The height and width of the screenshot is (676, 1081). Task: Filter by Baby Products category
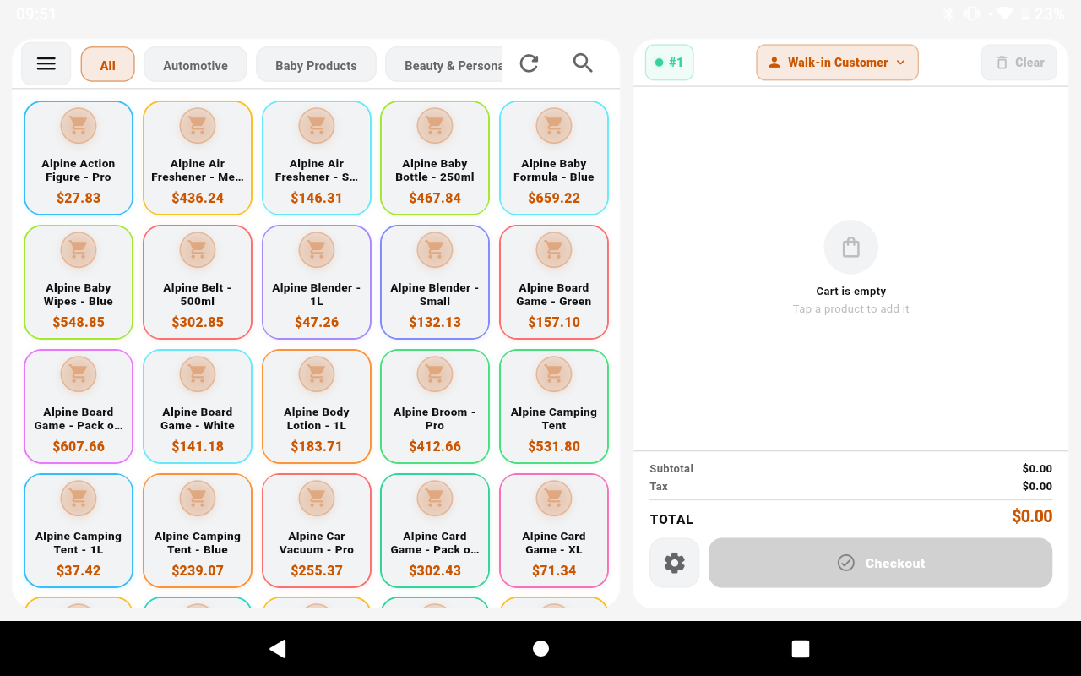[316, 65]
